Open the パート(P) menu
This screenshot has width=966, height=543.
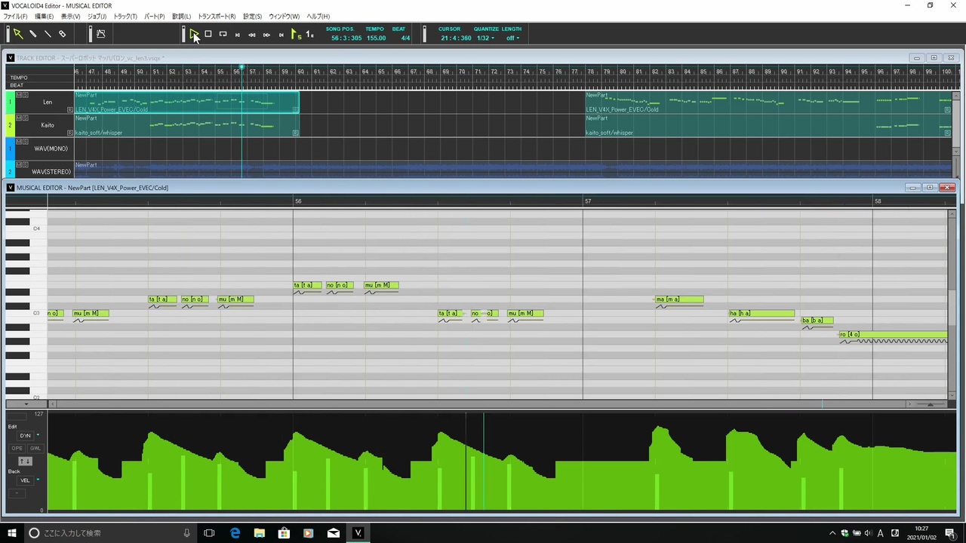[155, 17]
